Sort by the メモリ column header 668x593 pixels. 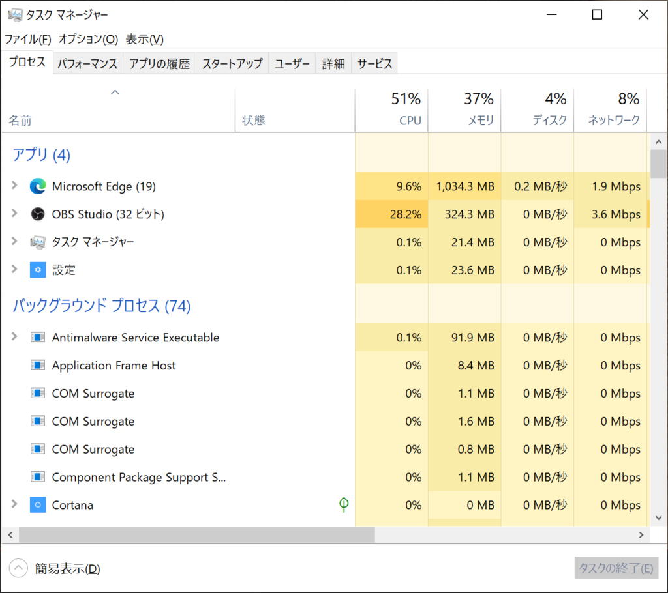[464, 110]
